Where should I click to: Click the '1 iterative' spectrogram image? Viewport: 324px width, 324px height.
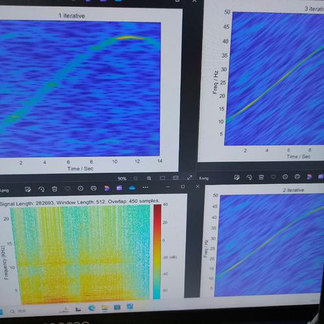80,89
